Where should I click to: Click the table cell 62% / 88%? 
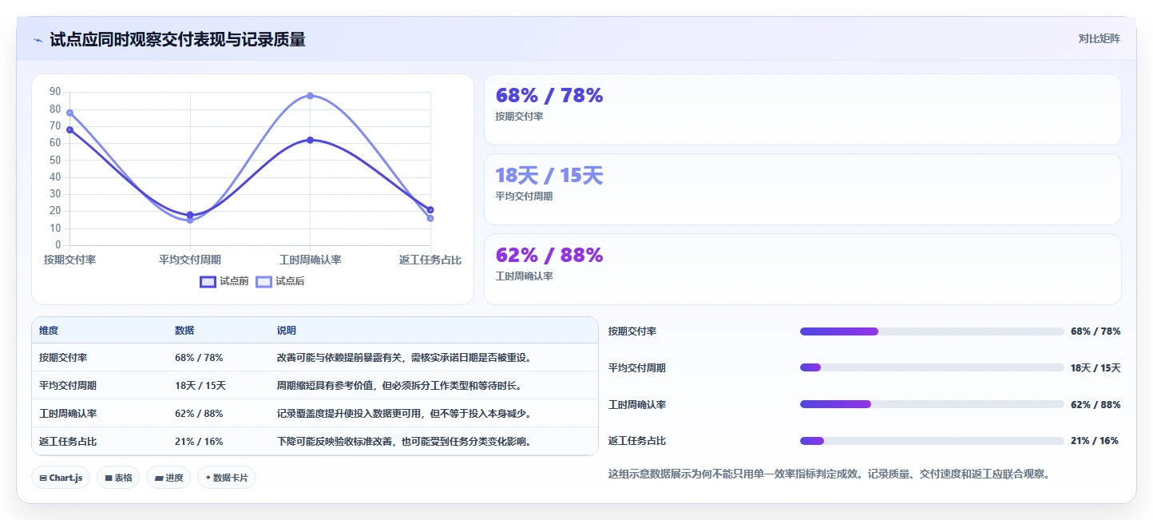pos(199,414)
